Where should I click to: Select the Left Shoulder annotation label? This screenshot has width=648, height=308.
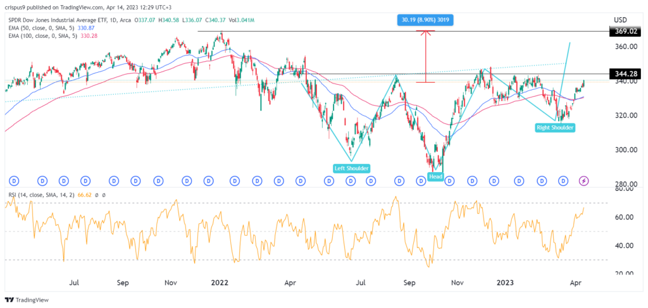click(351, 168)
